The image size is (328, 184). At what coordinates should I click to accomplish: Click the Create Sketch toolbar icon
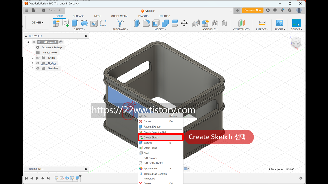pos(66,23)
